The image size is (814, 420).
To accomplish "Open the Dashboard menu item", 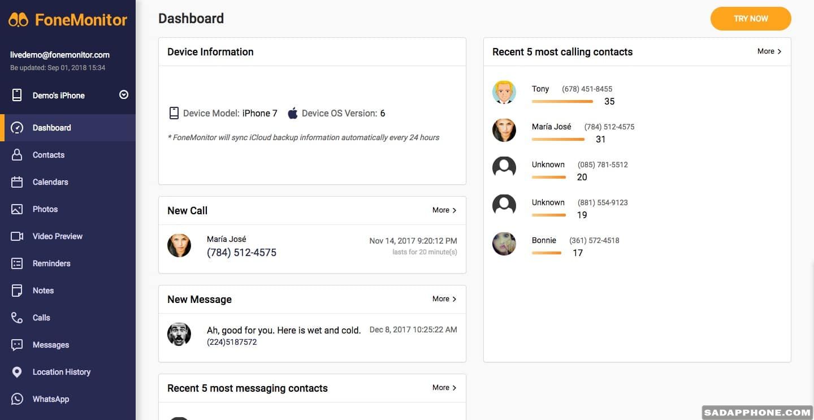I will coord(51,128).
